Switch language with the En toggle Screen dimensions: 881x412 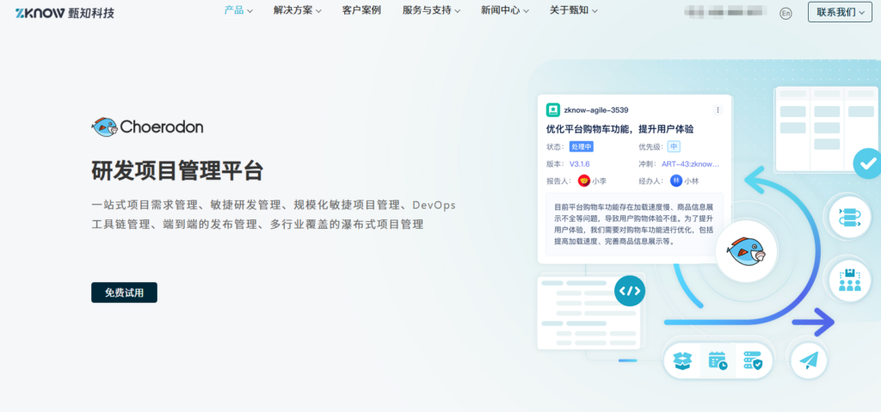click(785, 13)
